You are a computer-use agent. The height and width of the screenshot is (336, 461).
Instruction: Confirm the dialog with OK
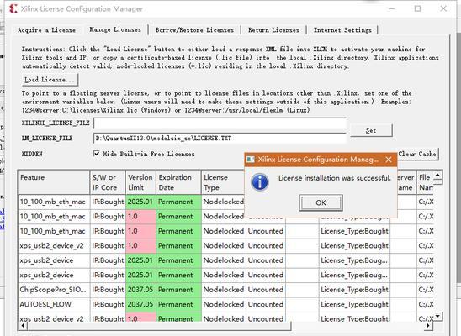coord(321,202)
